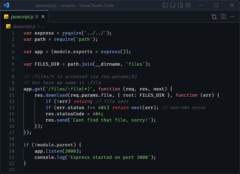Screen dimensions: 240x174
Task: Open the Customize Layout icon
Action: click(188, 5)
